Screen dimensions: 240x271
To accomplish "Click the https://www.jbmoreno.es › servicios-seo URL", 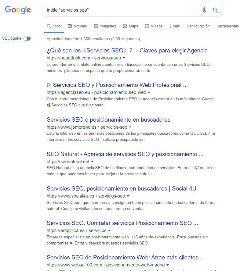I will pyautogui.click(x=87, y=127).
